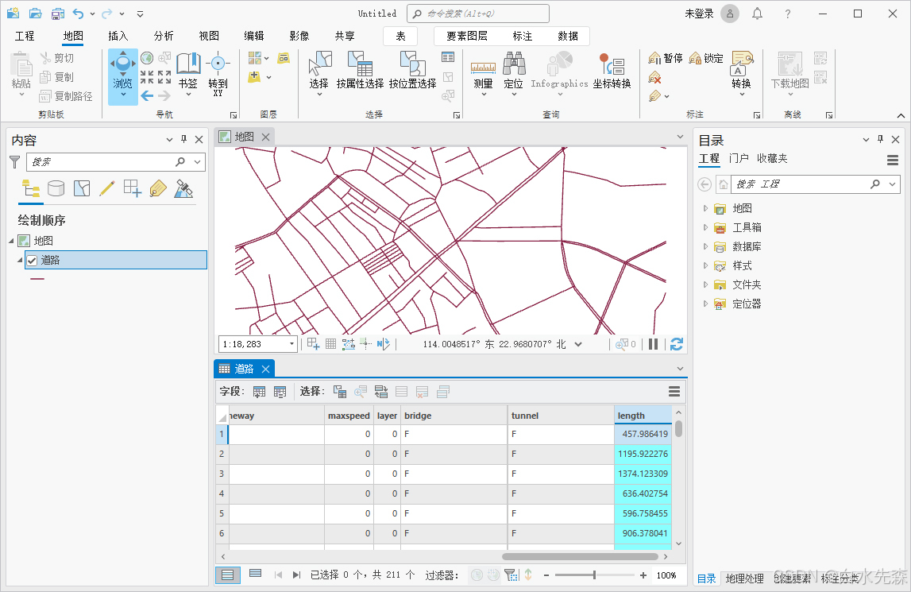This screenshot has height=592, width=911.
Task: Click the undo icon
Action: coord(78,14)
